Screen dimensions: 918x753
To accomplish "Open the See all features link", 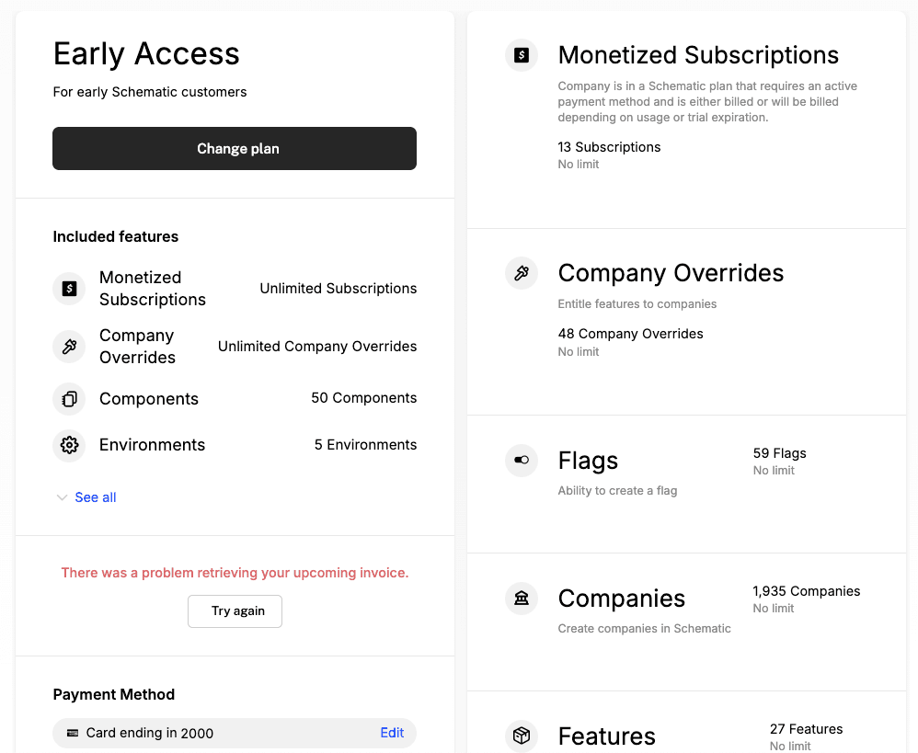I will point(96,497).
